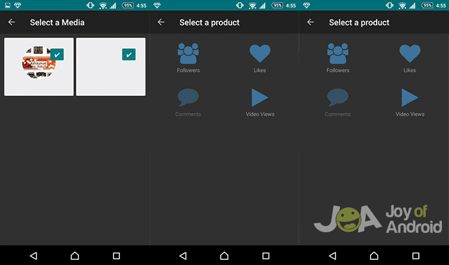
Task: Tap picture notification icon in left status bar
Action: 8,5
